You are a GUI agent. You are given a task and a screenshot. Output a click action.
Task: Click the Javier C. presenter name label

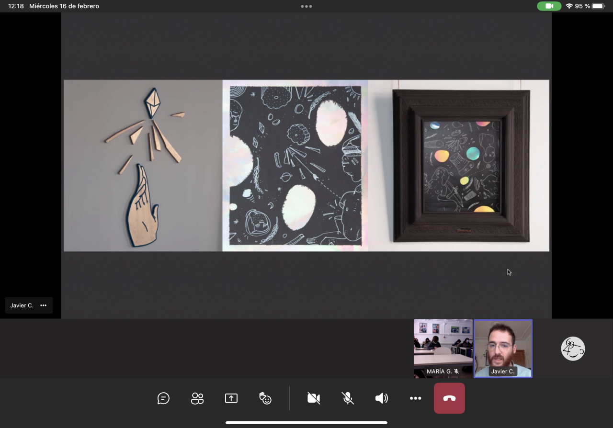pyautogui.click(x=22, y=305)
